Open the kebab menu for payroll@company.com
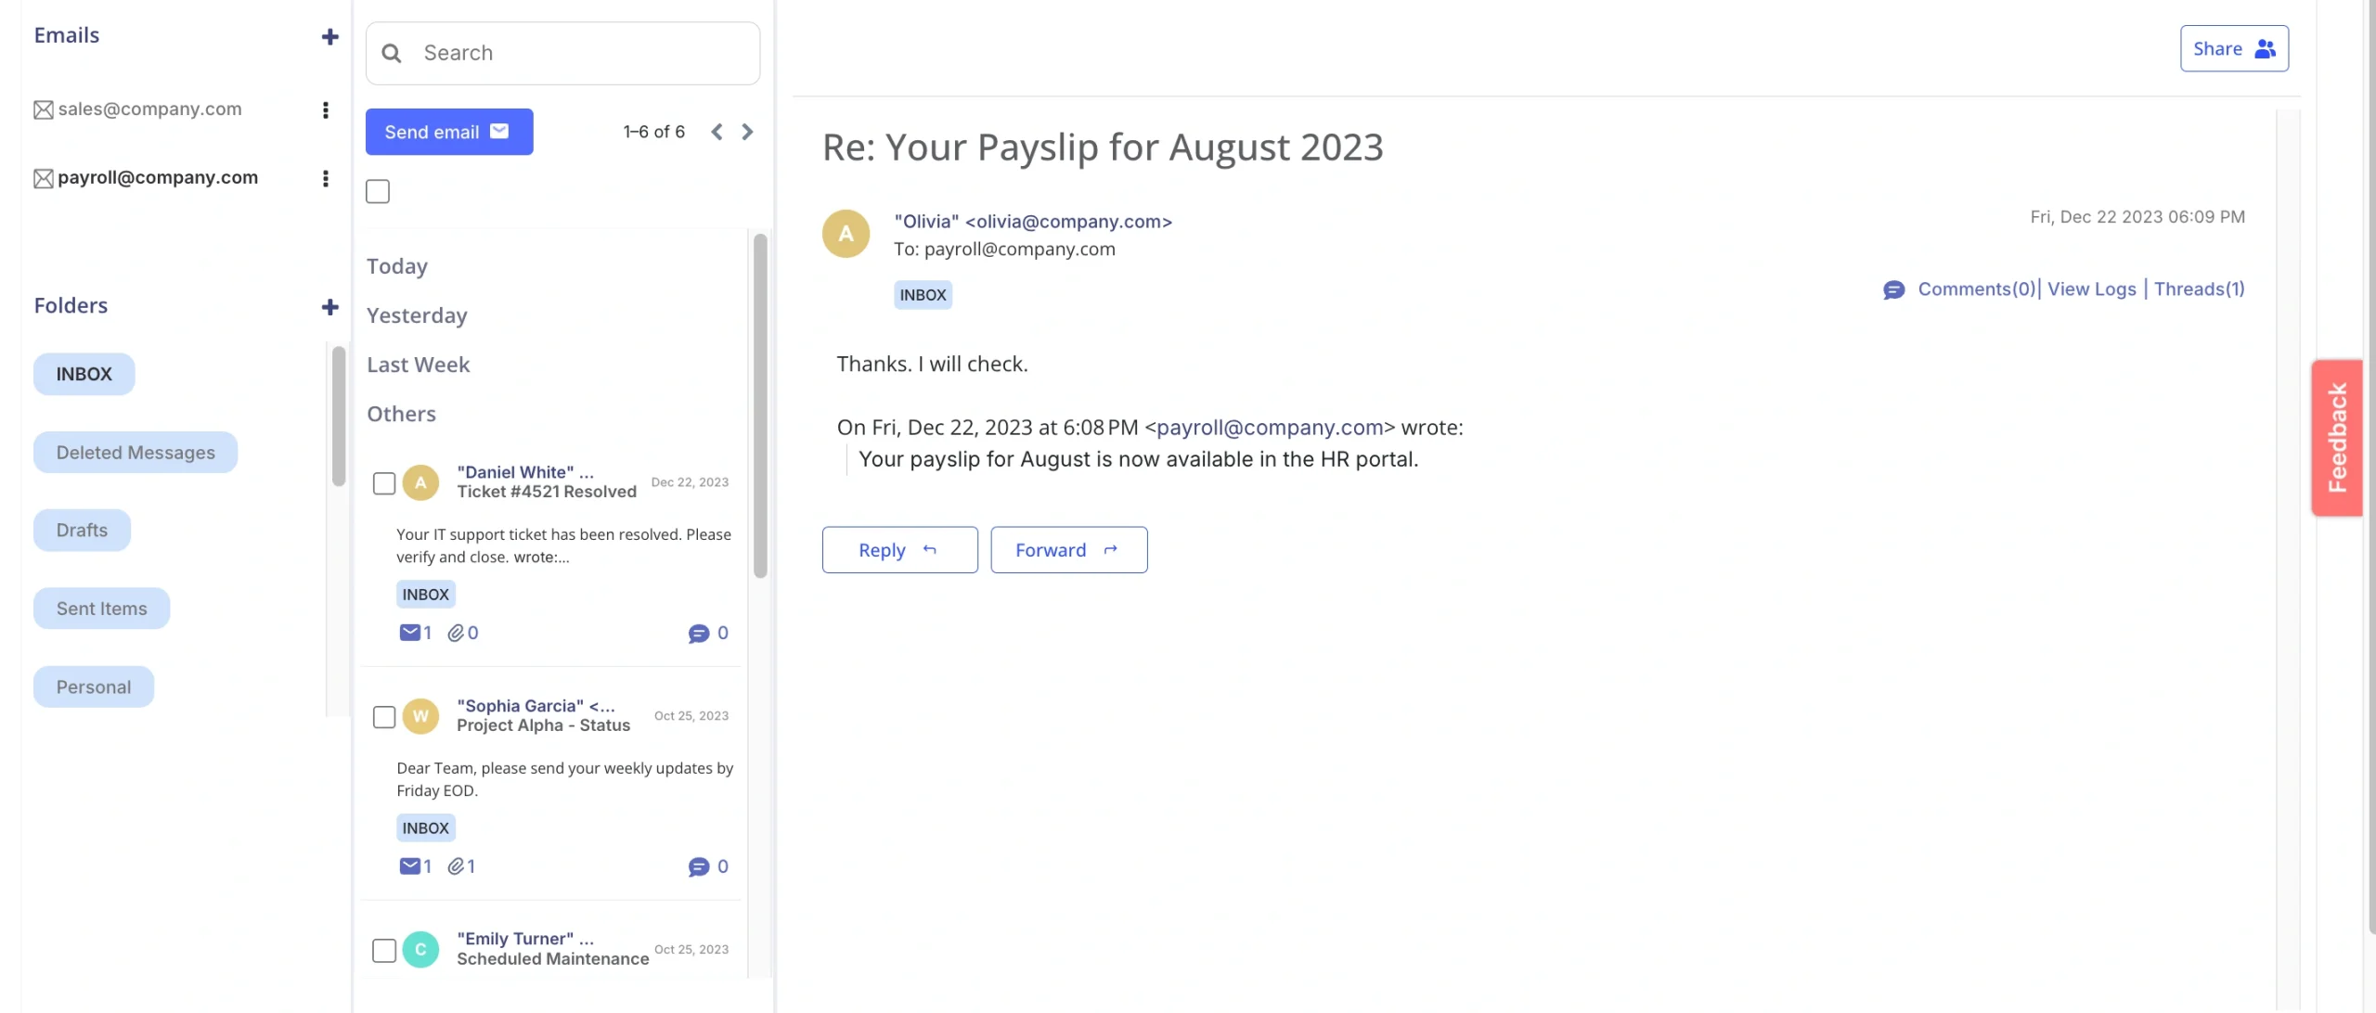Screen dimensions: 2376x1013 click(x=325, y=177)
